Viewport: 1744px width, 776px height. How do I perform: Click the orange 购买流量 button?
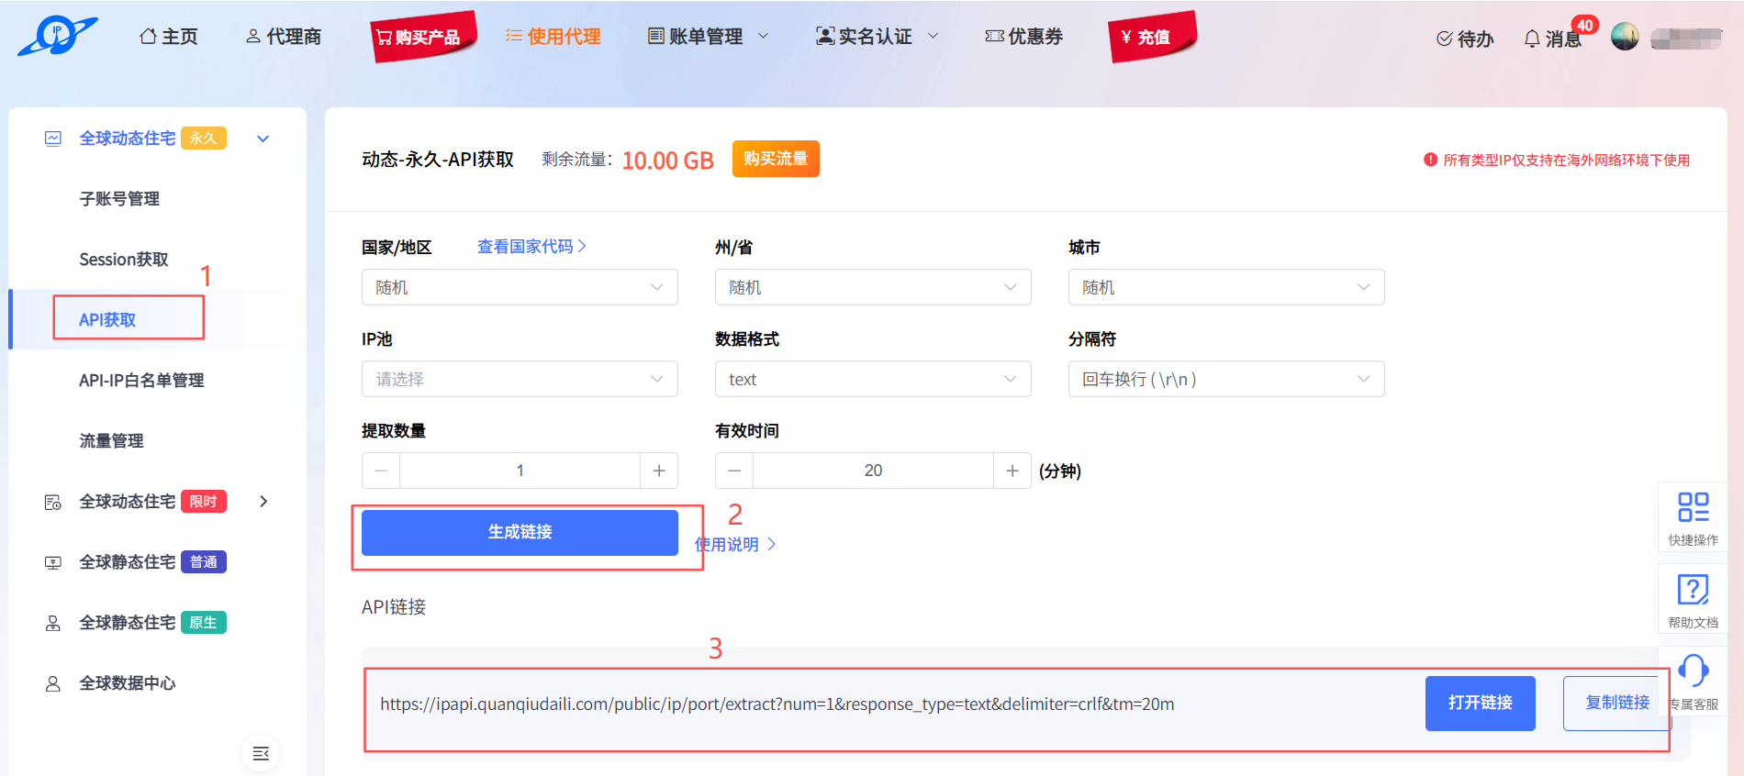775,159
